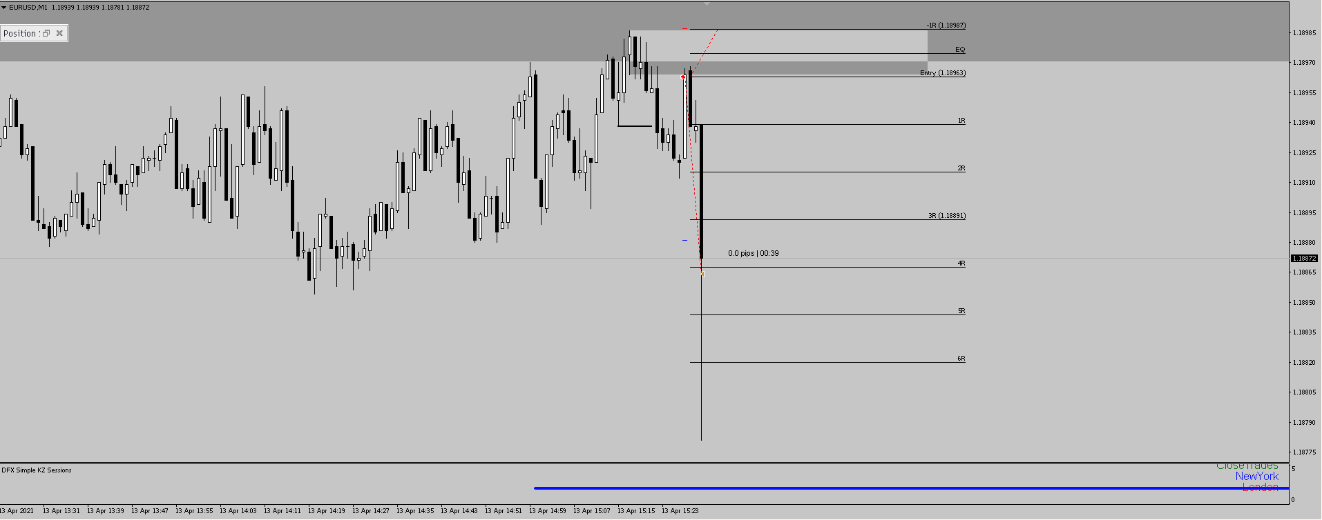Select the Entry (1.18963) level label

942,73
